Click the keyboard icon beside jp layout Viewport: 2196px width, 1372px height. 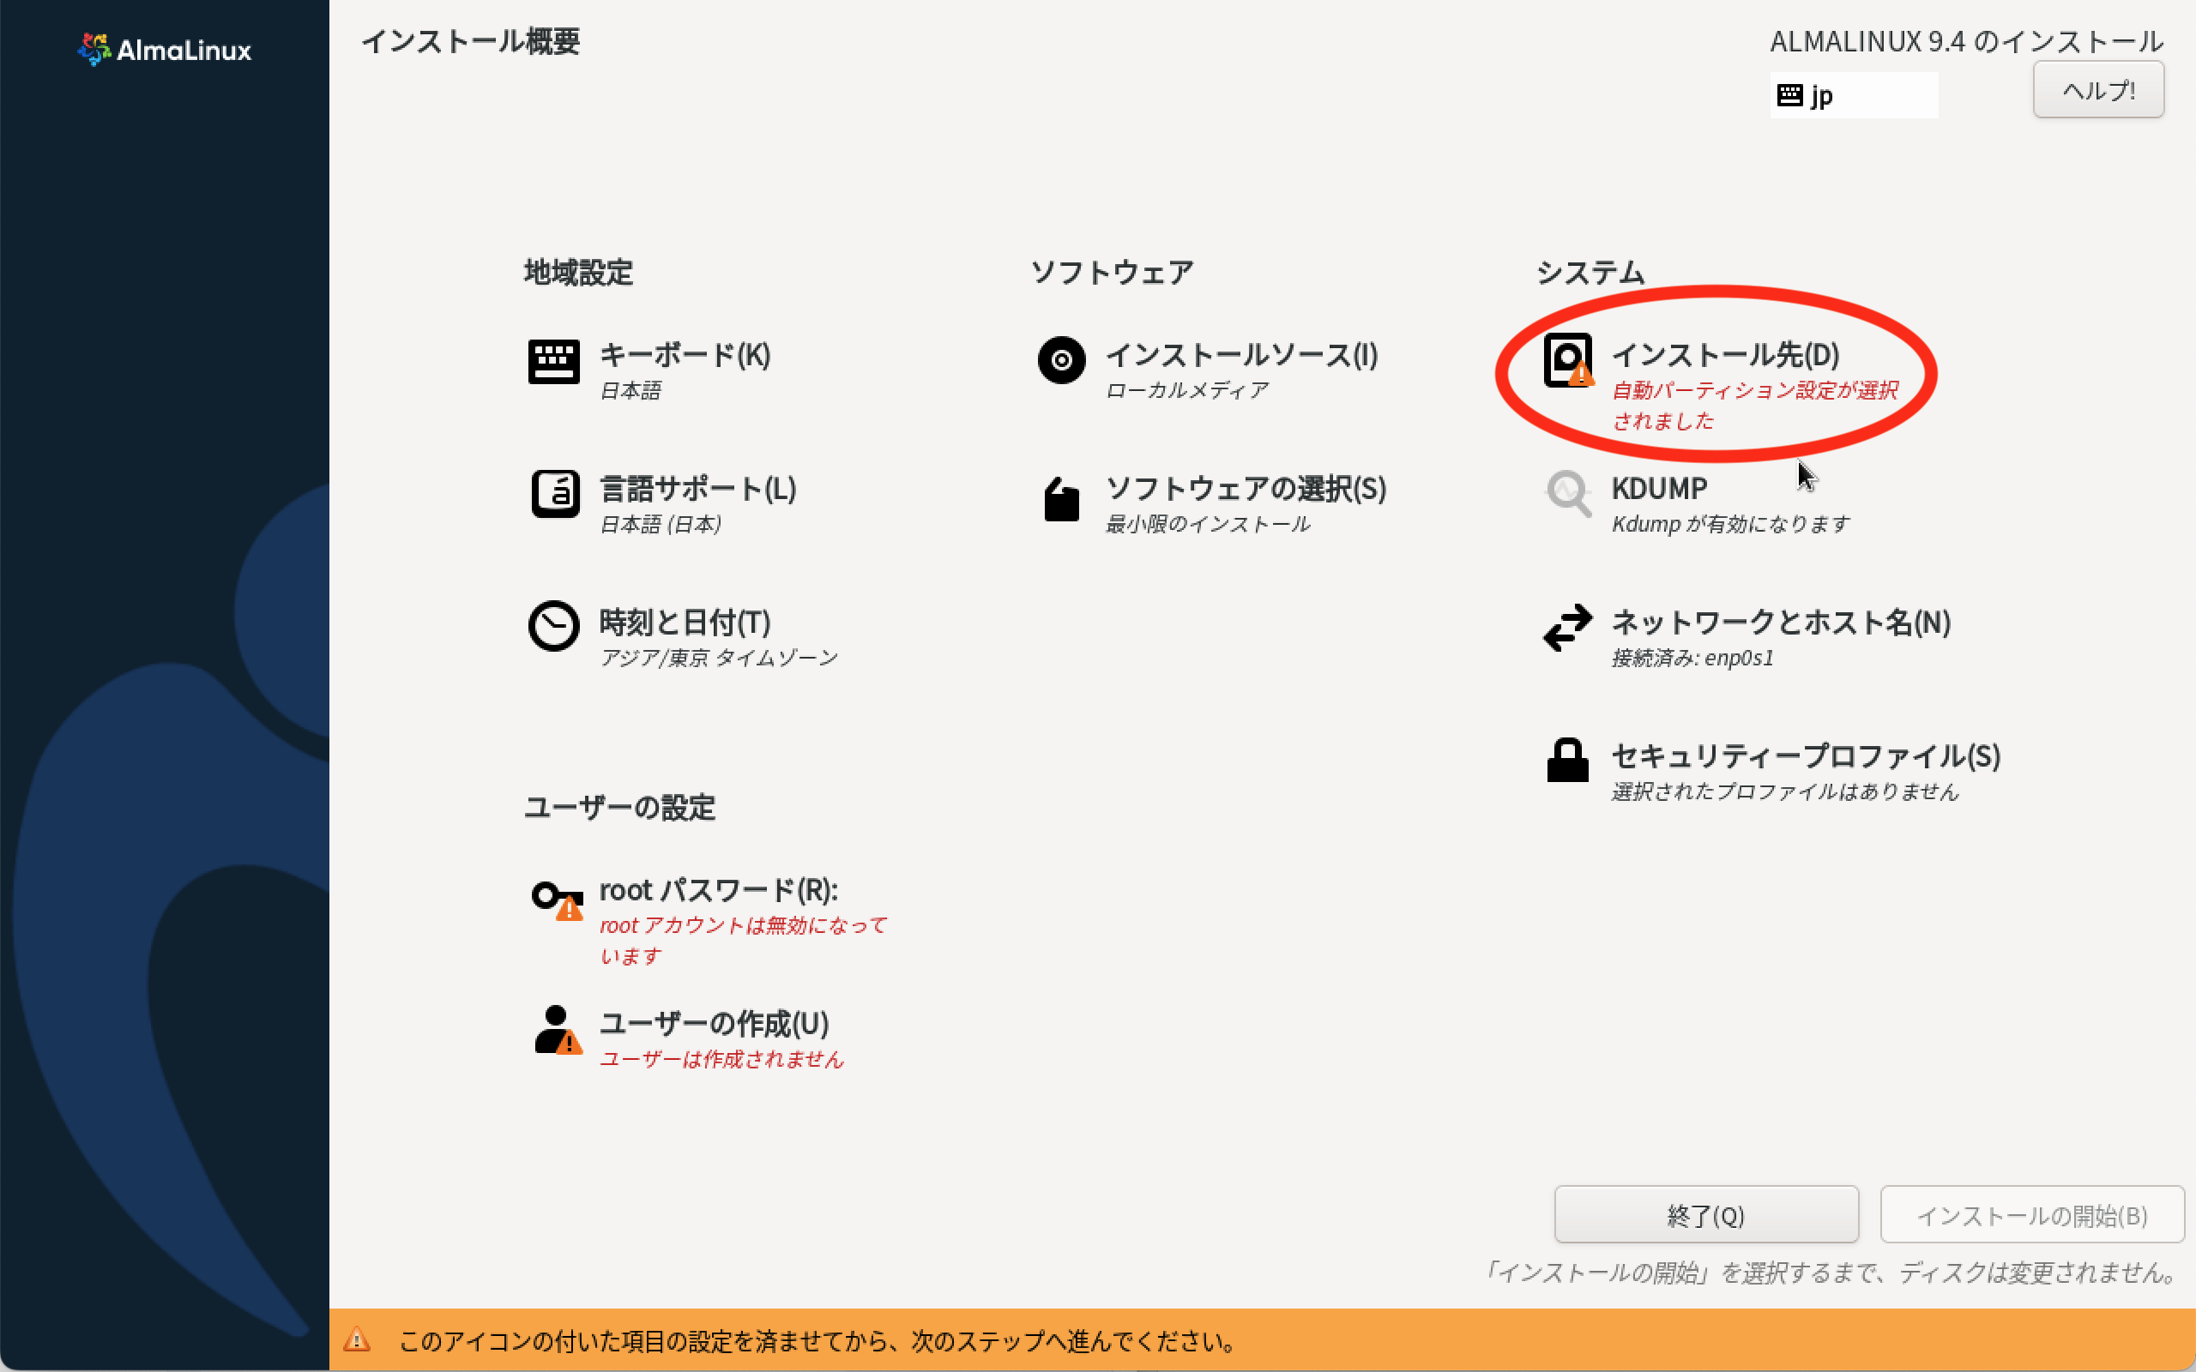[x=1789, y=95]
